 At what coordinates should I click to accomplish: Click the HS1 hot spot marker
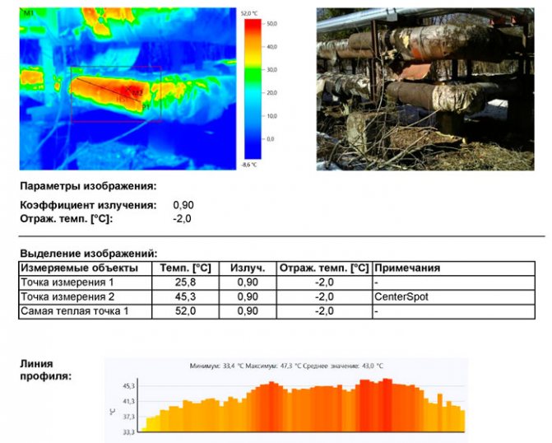coord(119,99)
